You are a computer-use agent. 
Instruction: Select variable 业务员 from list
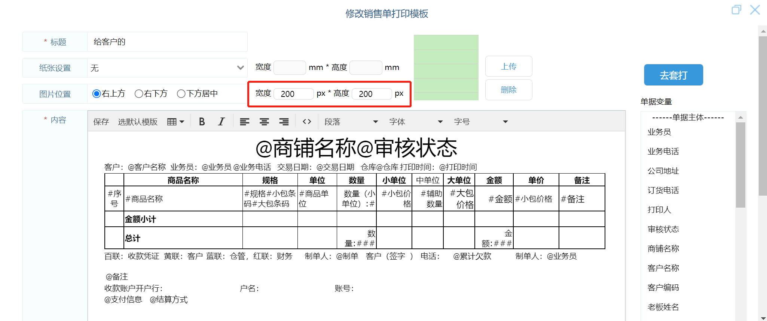(659, 132)
